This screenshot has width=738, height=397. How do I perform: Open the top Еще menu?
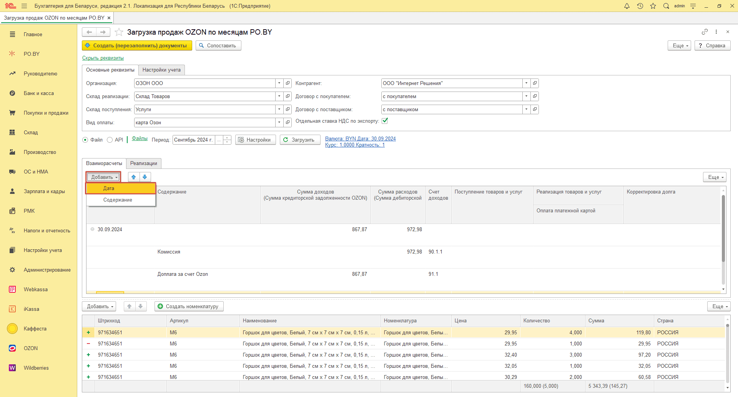680,45
